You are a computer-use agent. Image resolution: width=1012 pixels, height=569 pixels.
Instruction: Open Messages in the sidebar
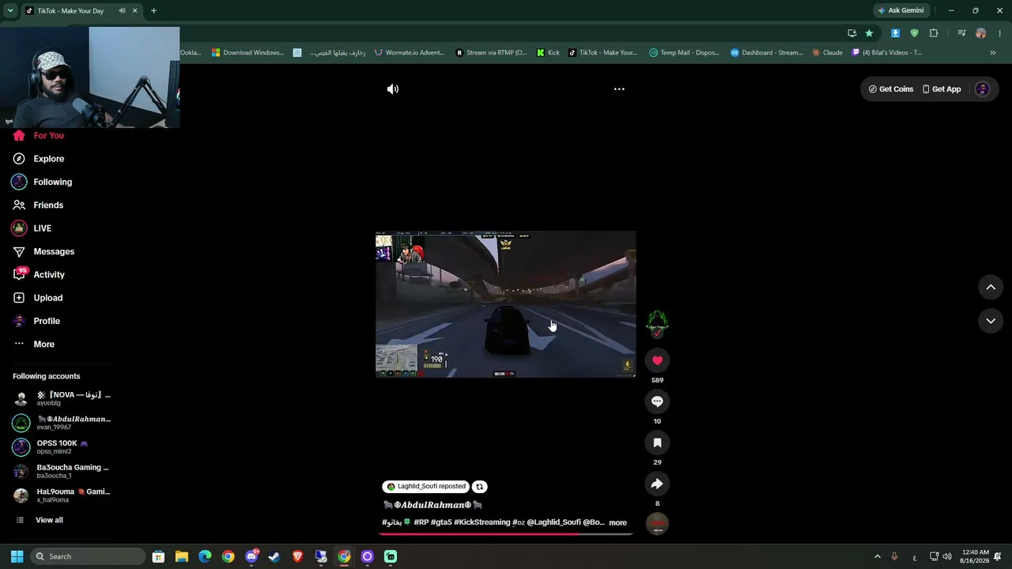pyautogui.click(x=53, y=251)
